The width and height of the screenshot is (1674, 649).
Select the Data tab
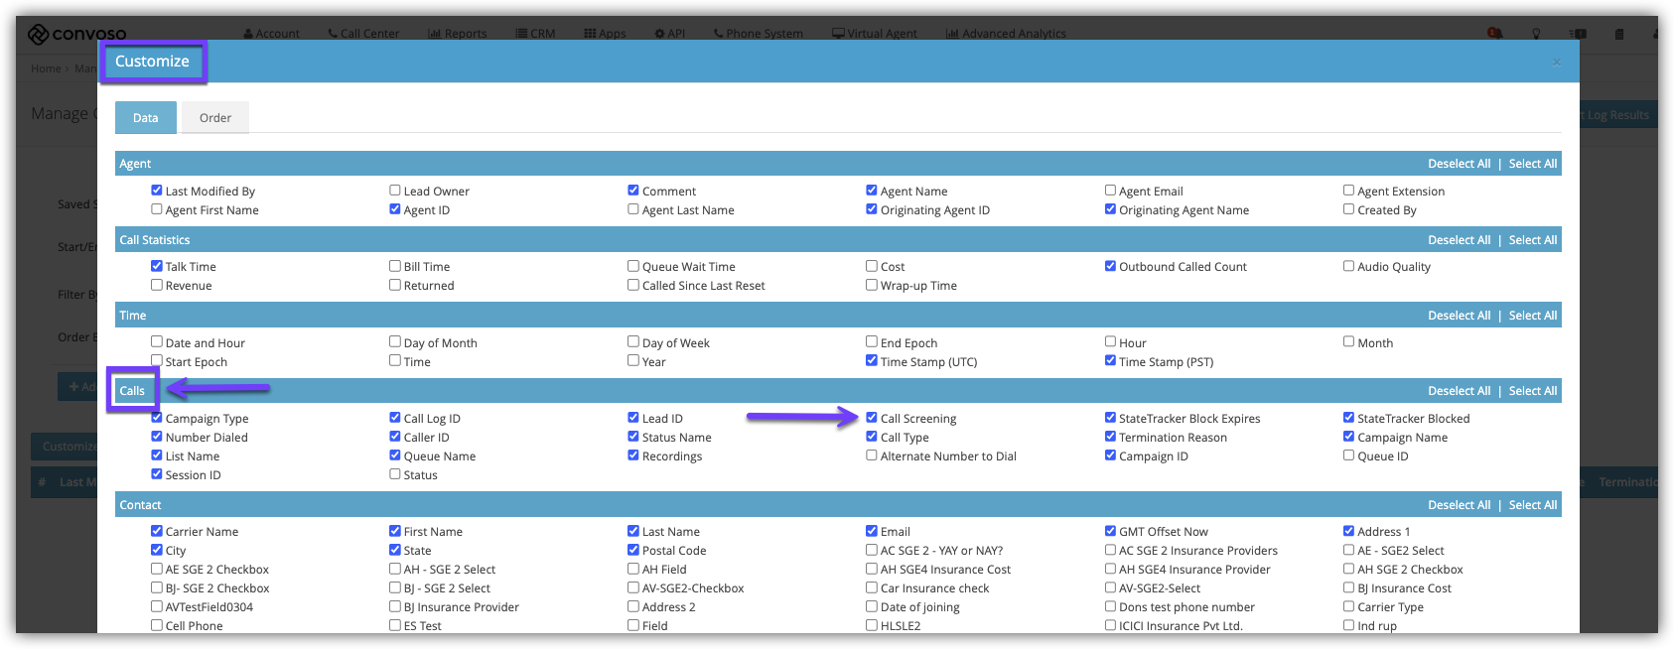coord(146,118)
